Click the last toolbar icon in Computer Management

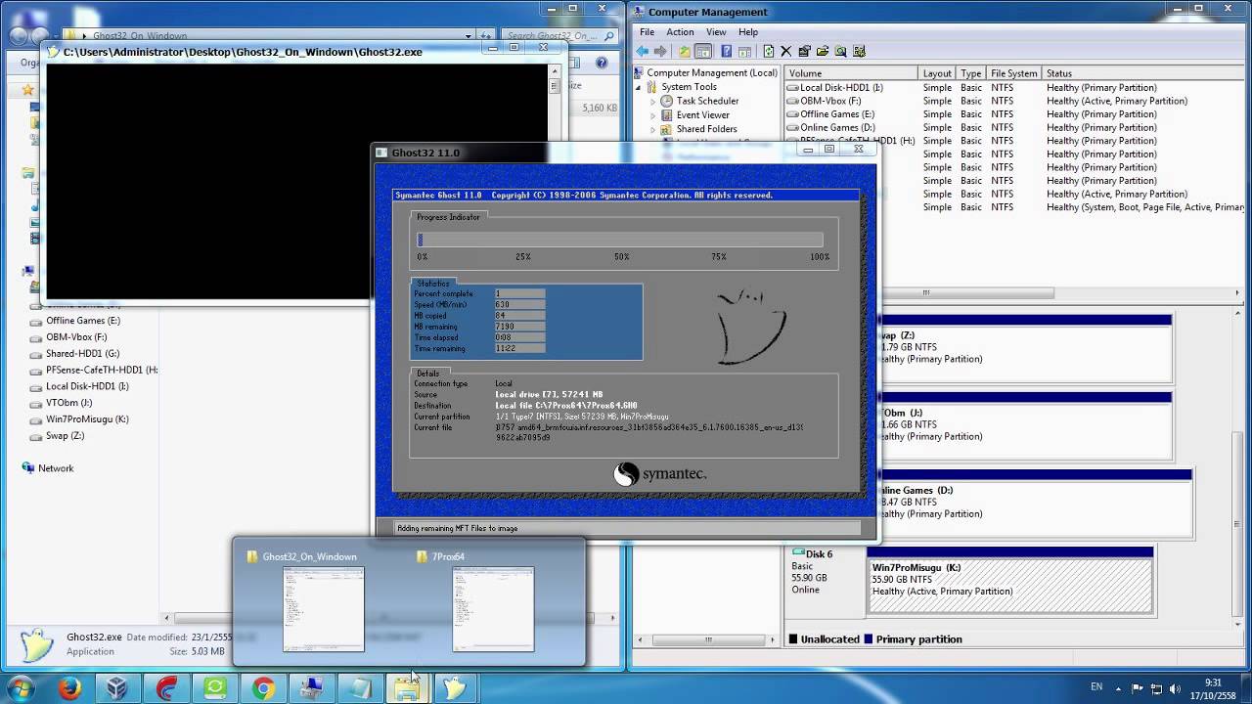860,51
